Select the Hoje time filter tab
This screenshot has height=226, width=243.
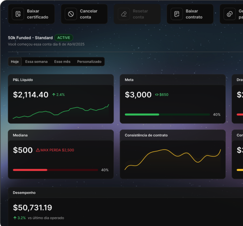tap(15, 62)
